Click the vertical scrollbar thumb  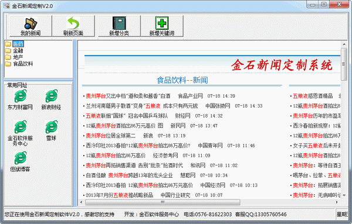[x=344, y=64]
